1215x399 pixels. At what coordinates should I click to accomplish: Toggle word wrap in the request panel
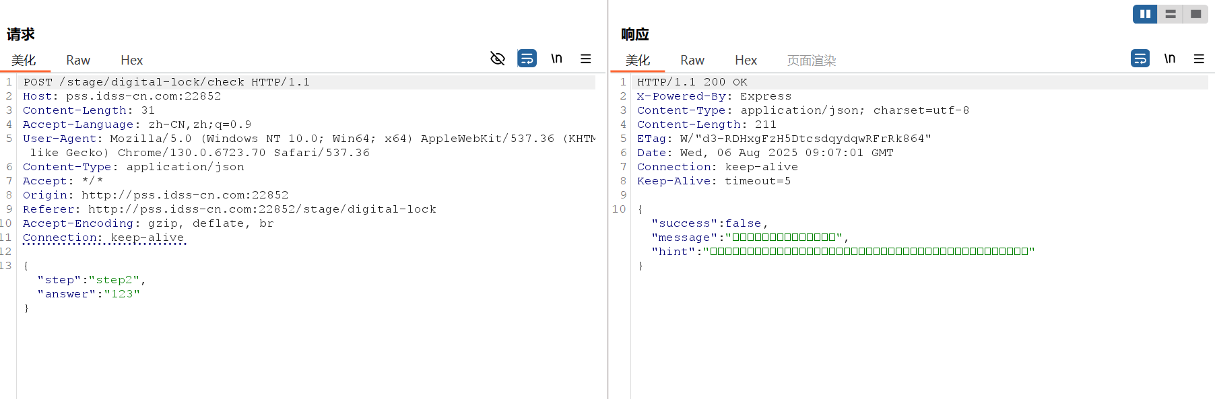(x=527, y=59)
